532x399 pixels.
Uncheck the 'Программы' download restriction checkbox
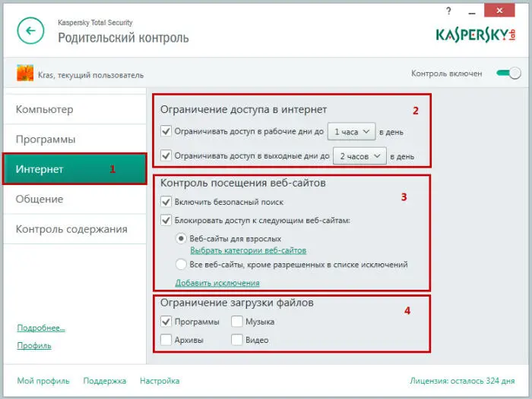click(x=166, y=321)
